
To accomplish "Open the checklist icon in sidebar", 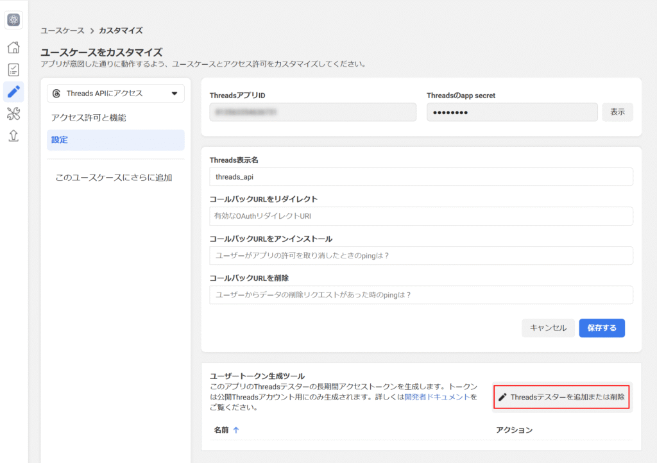I will pyautogui.click(x=13, y=70).
